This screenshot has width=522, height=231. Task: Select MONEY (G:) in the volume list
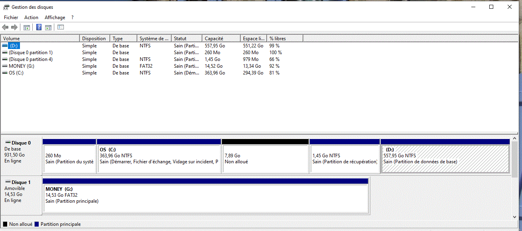[x=22, y=66]
